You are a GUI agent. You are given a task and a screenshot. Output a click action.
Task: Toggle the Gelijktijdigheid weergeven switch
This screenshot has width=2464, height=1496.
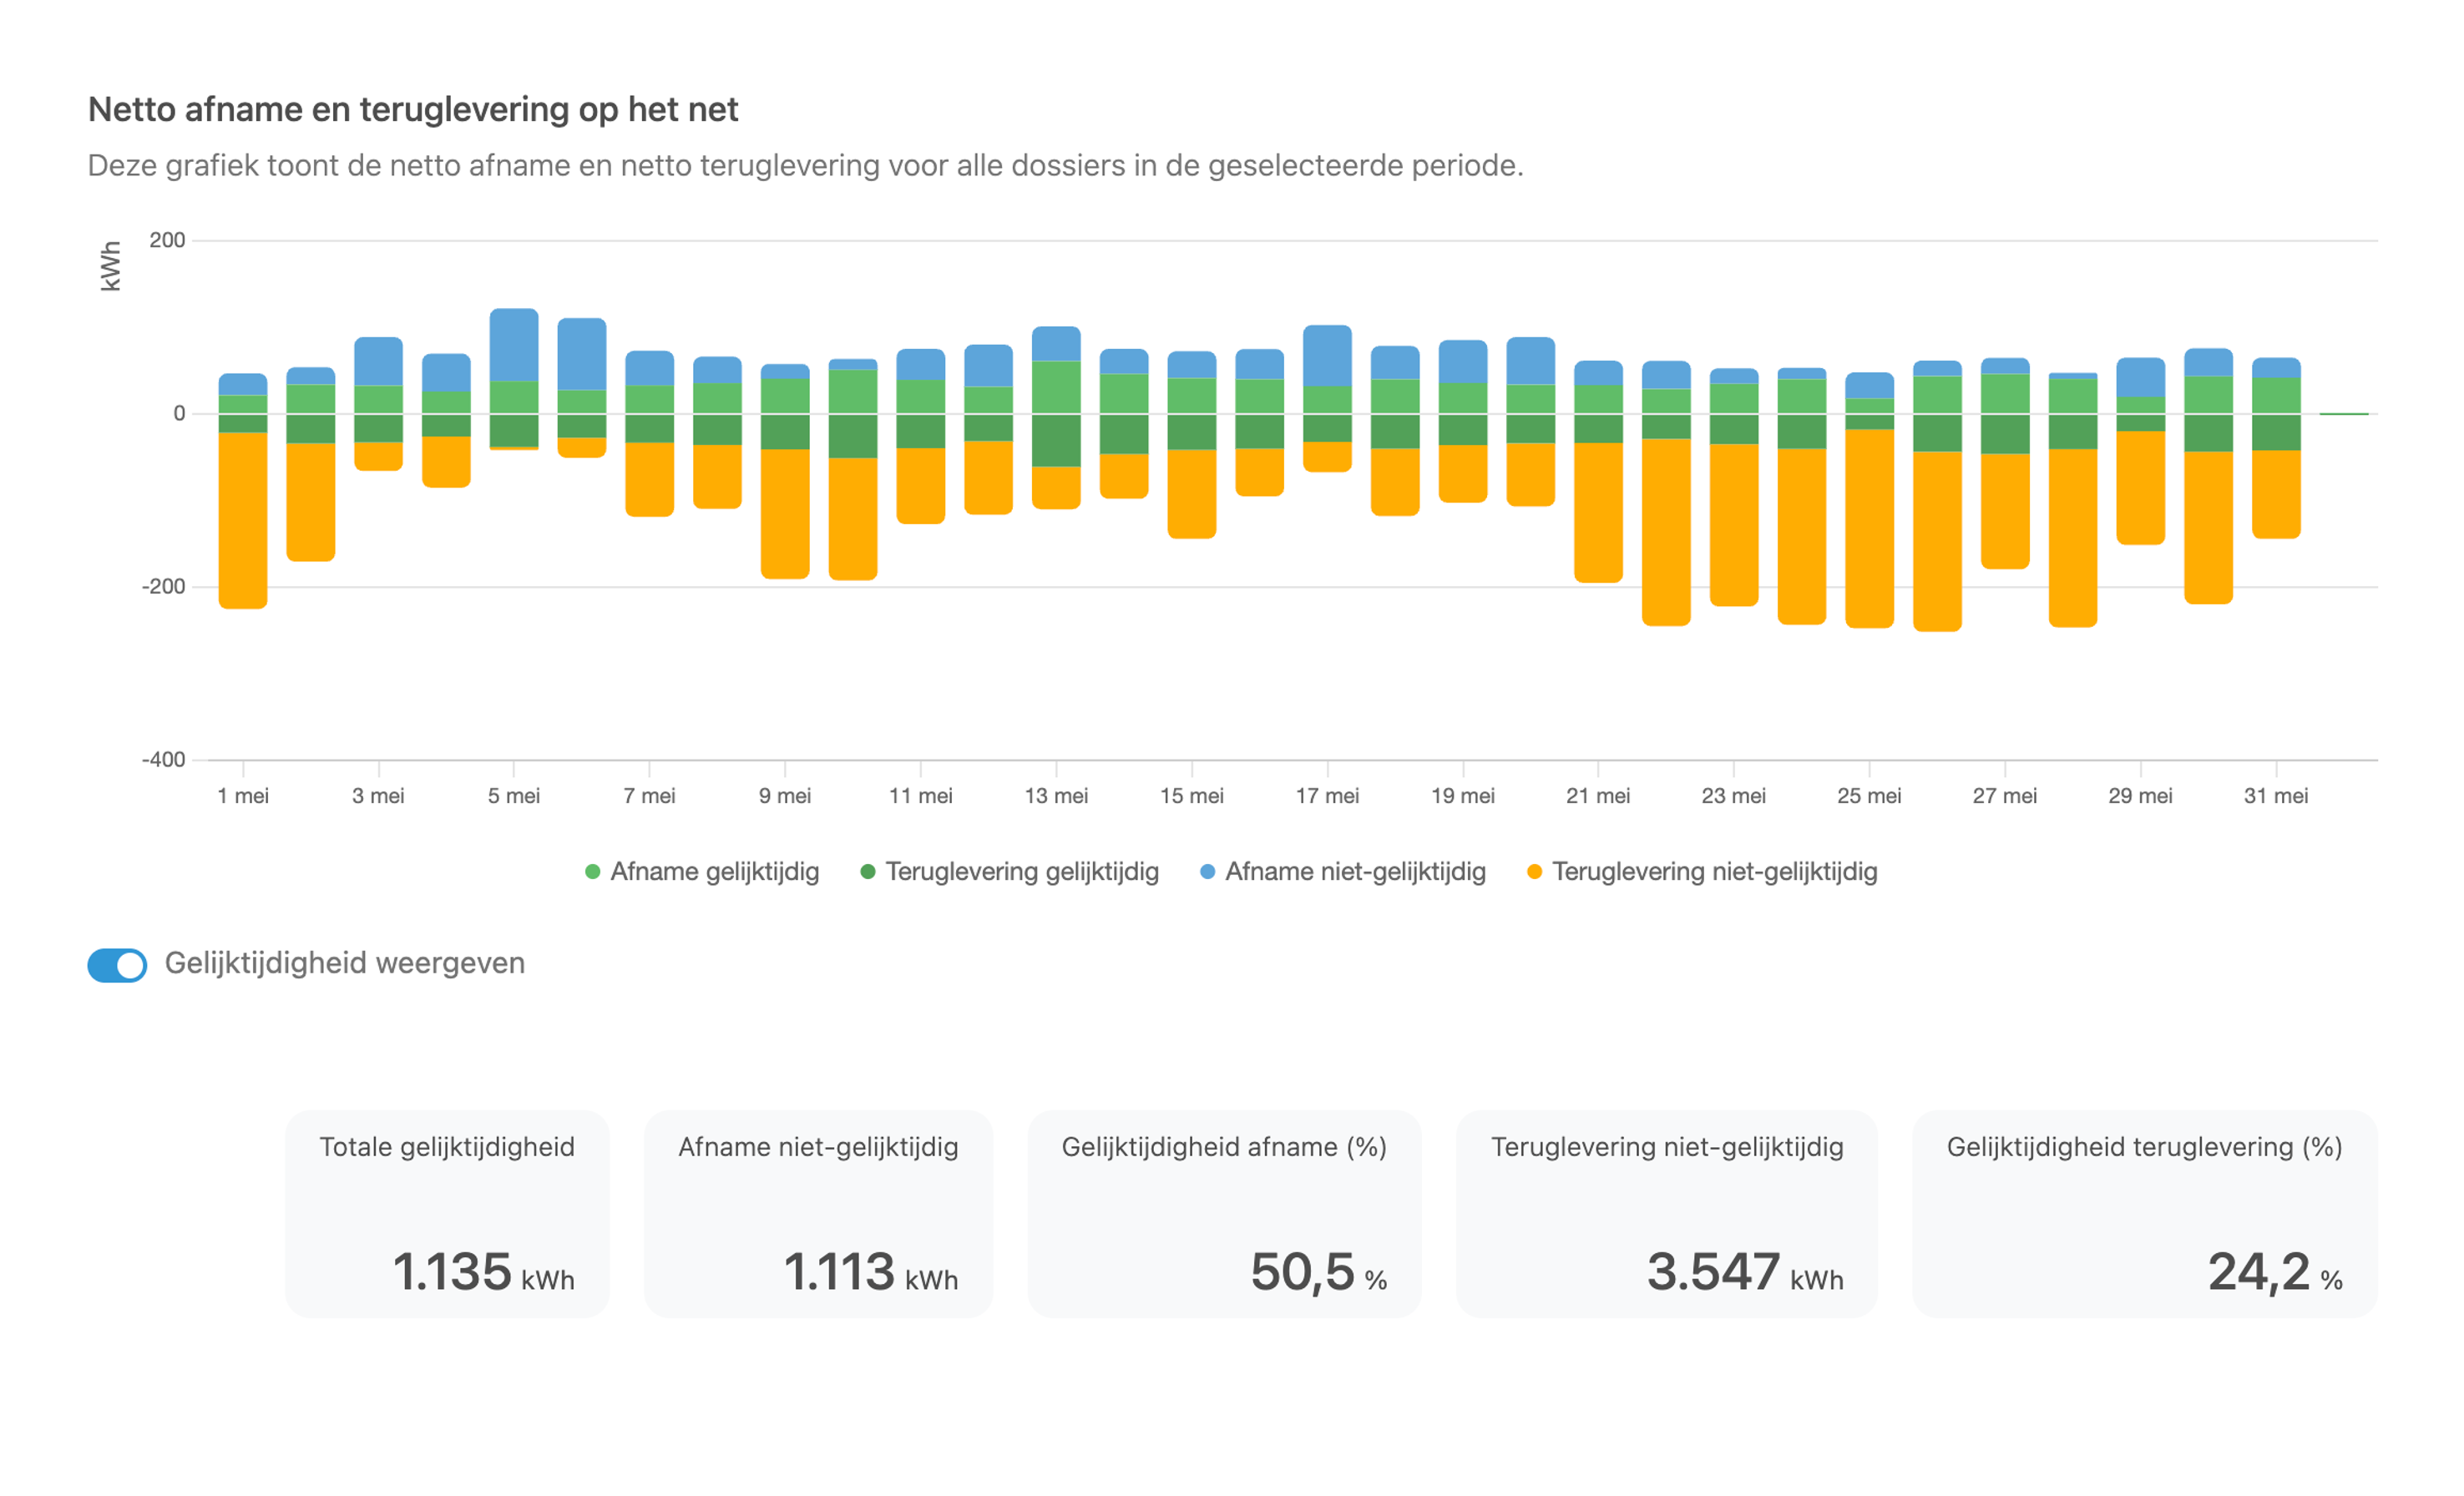[x=117, y=965]
